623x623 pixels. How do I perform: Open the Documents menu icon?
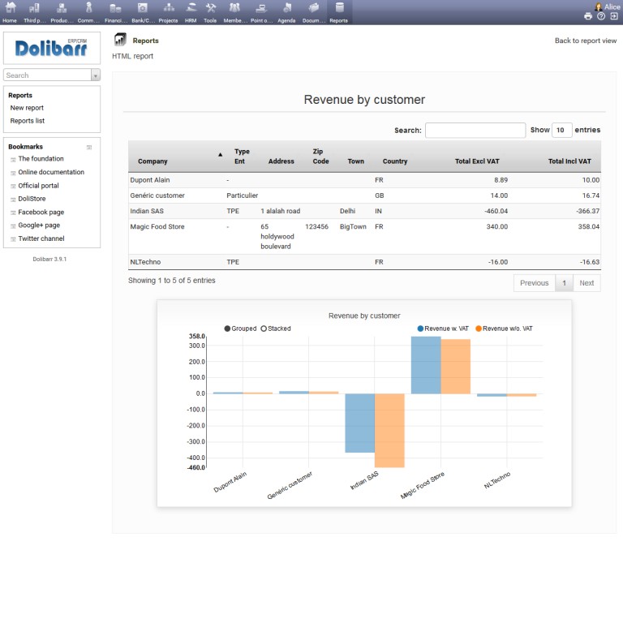[313, 7]
